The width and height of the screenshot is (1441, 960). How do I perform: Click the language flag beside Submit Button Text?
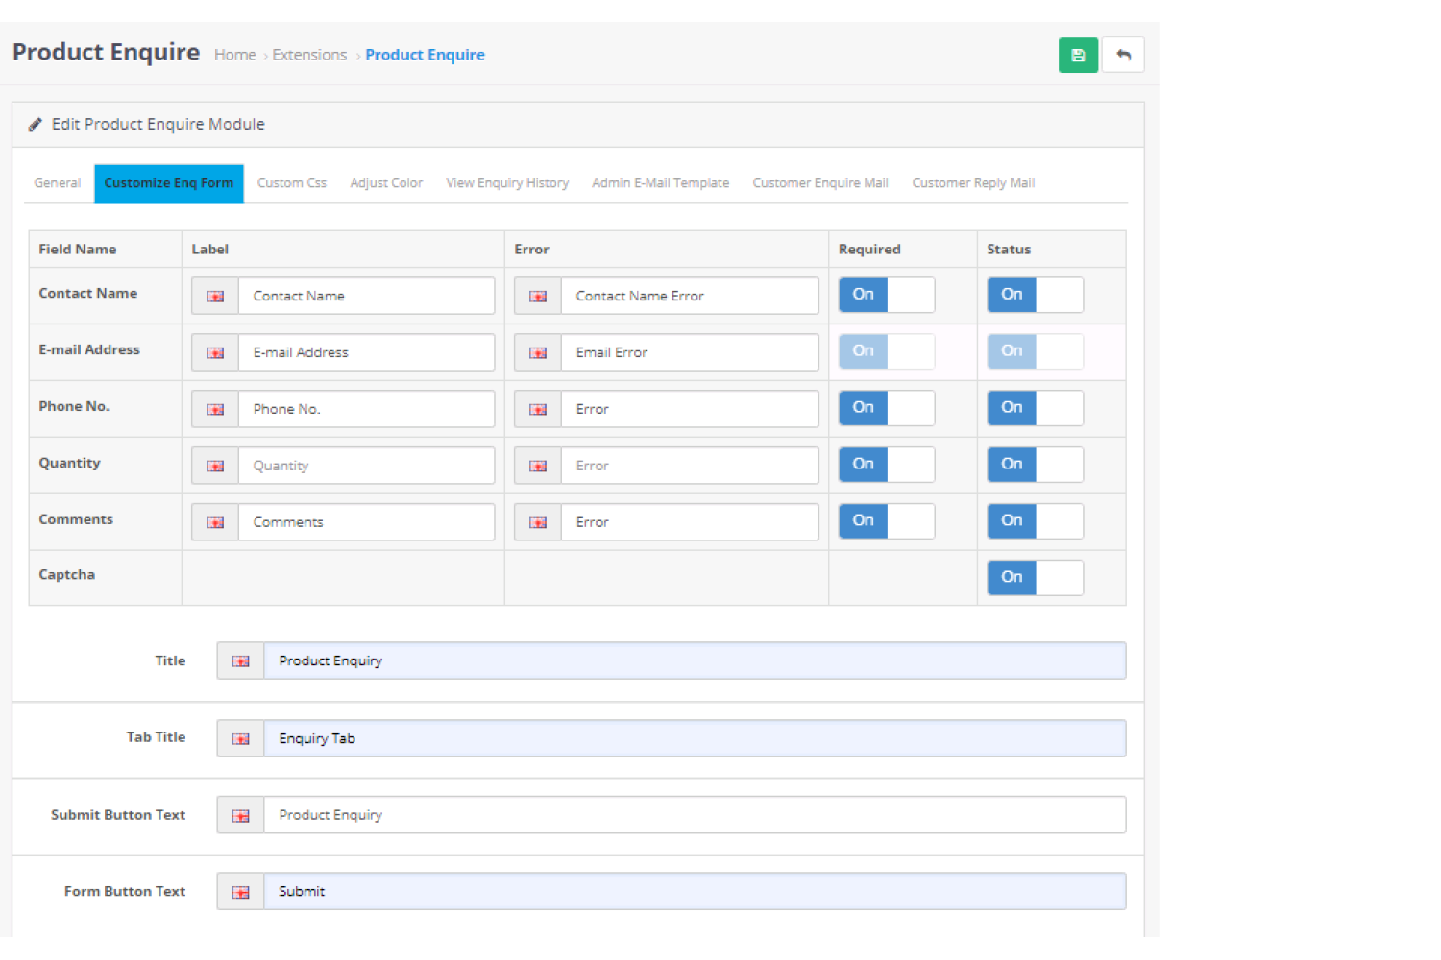(x=239, y=814)
